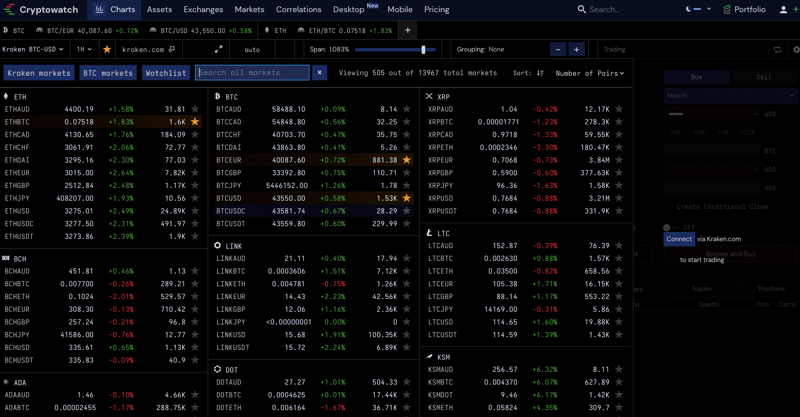Click the Connect button
This screenshot has height=417, width=800.
679,239
